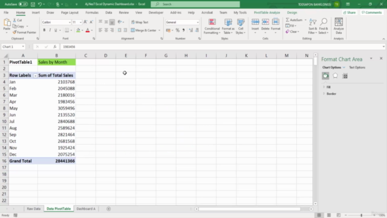Open Merge & Center dropdown arrow
Viewport: 387px width, 218px height.
pyautogui.click(x=159, y=30)
